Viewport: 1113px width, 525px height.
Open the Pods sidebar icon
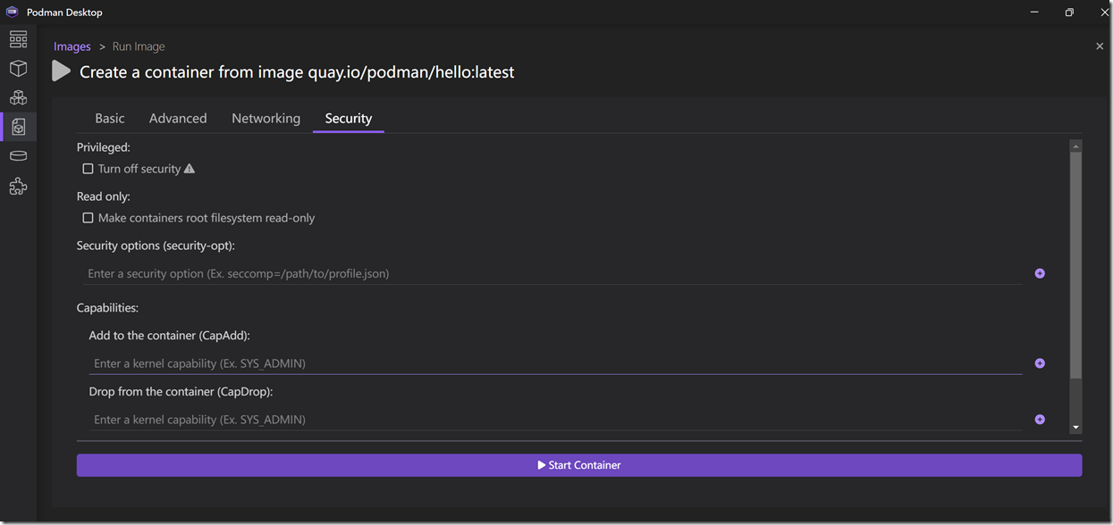pyautogui.click(x=18, y=97)
